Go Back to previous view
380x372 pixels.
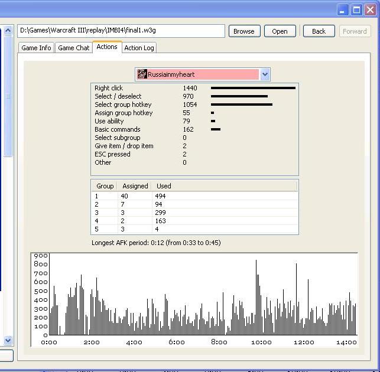(319, 31)
